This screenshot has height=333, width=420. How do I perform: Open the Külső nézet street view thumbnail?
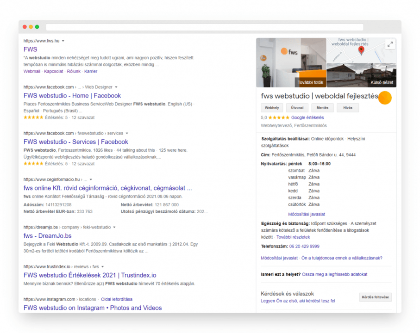(x=362, y=75)
